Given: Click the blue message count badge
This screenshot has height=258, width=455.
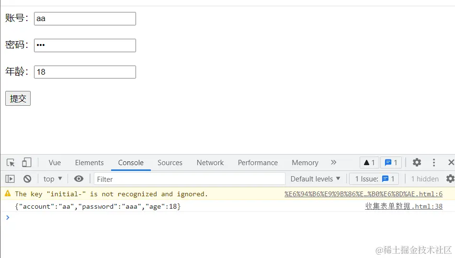Looking at the screenshot, I should point(391,163).
